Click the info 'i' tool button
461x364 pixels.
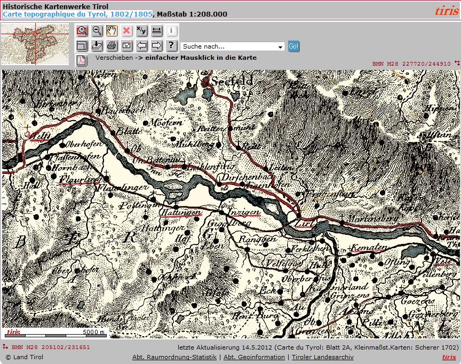click(171, 31)
